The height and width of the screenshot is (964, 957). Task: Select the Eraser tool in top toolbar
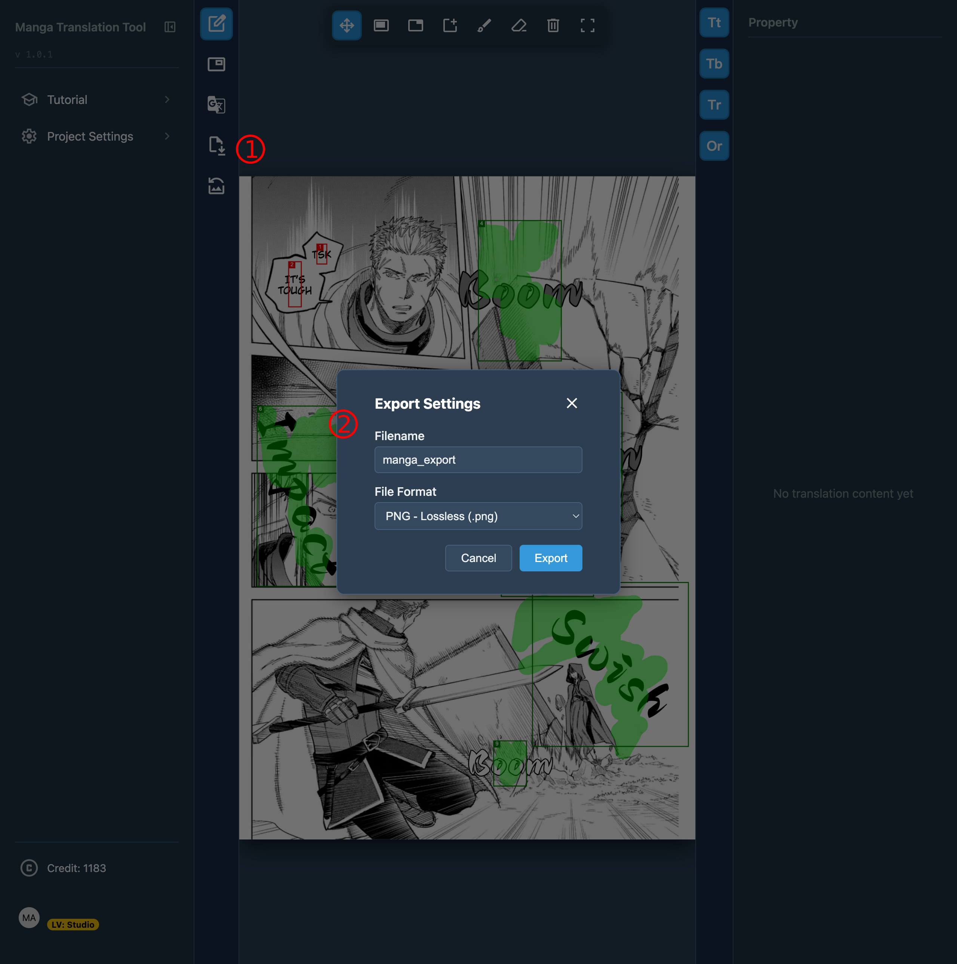518,25
